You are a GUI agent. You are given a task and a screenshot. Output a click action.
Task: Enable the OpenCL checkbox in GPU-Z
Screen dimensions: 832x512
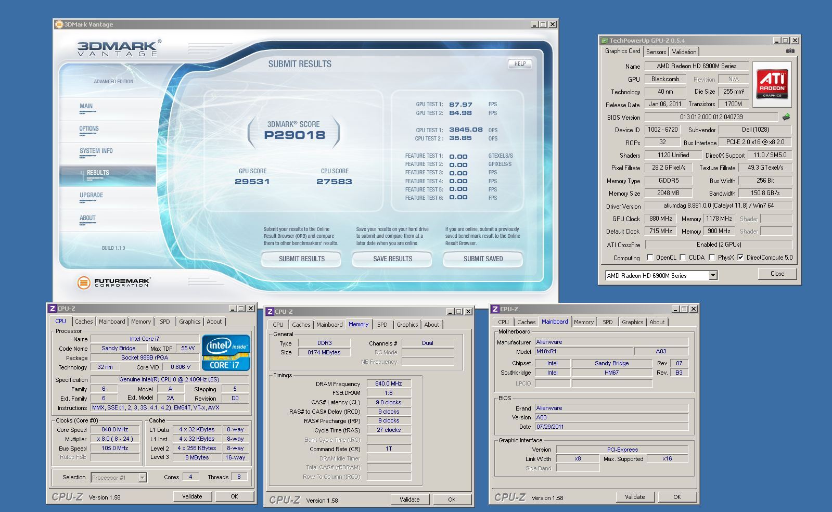click(650, 258)
